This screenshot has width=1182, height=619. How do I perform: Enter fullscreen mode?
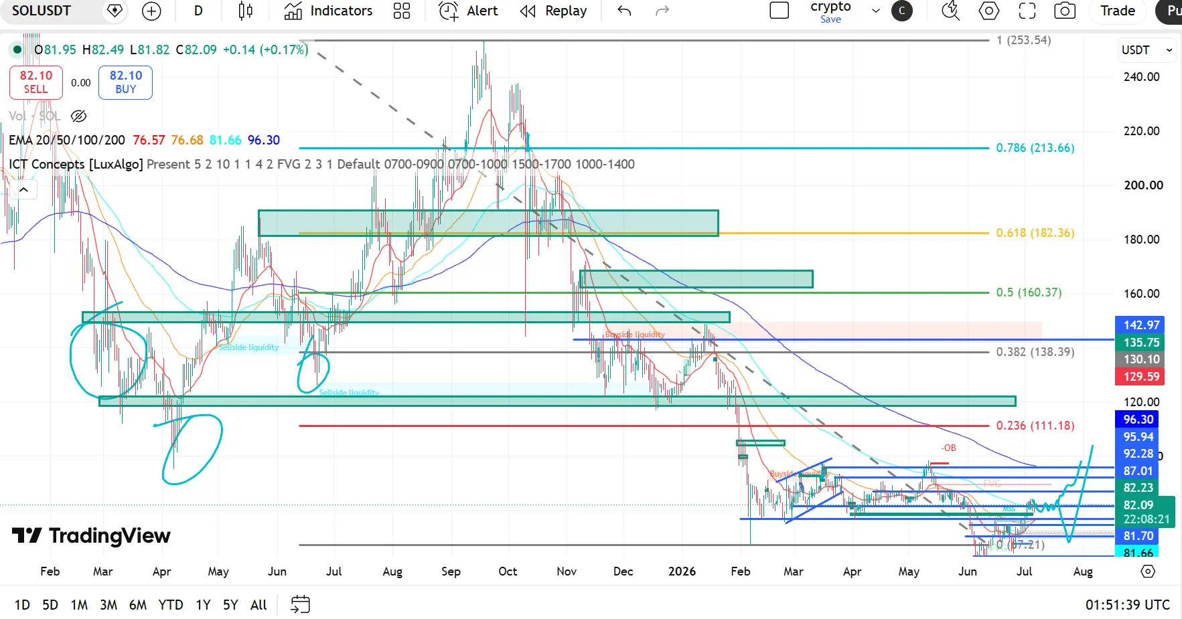[x=1027, y=11]
